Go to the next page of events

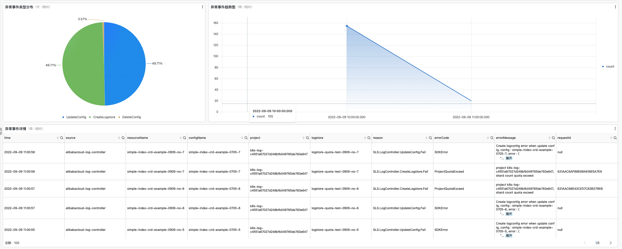610,243
